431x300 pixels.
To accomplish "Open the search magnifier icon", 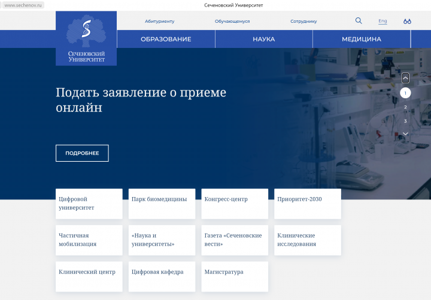I will point(359,20).
